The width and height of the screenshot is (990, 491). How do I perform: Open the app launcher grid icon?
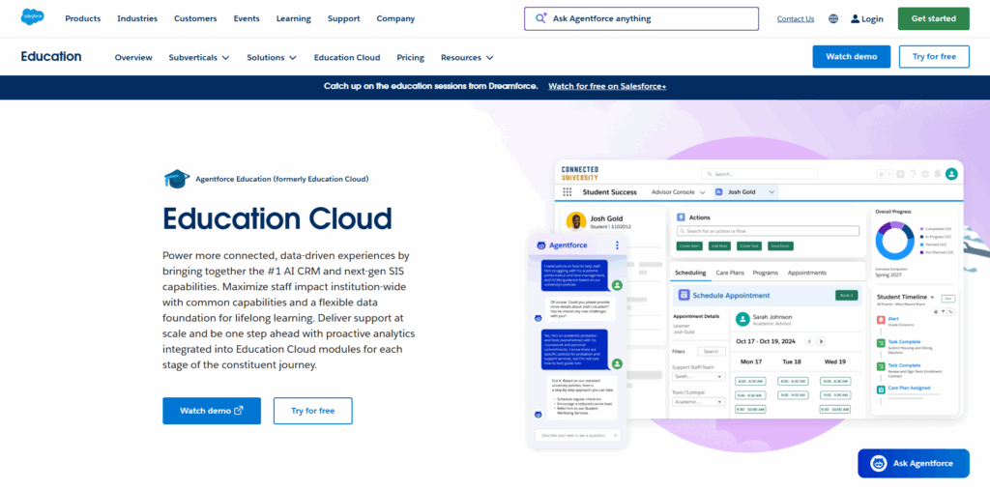567,191
